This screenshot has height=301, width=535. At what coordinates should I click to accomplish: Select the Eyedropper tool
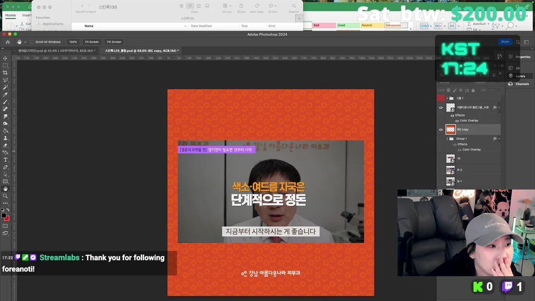[5, 94]
